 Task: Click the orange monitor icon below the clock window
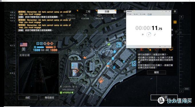171,49
